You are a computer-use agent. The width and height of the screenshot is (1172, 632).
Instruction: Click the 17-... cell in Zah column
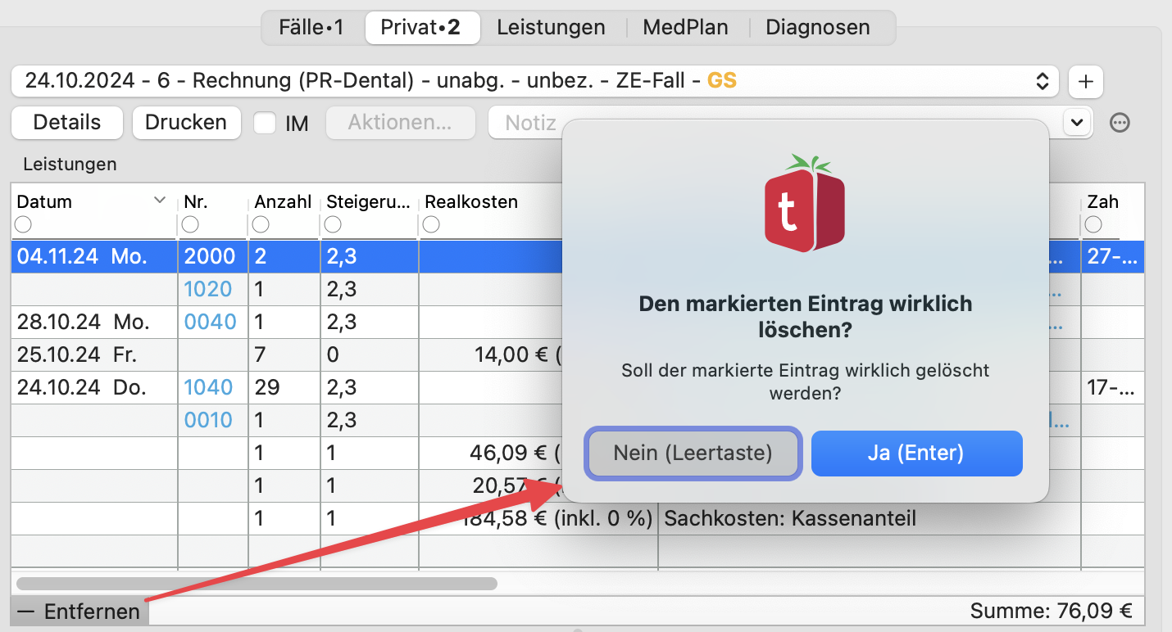(1111, 387)
